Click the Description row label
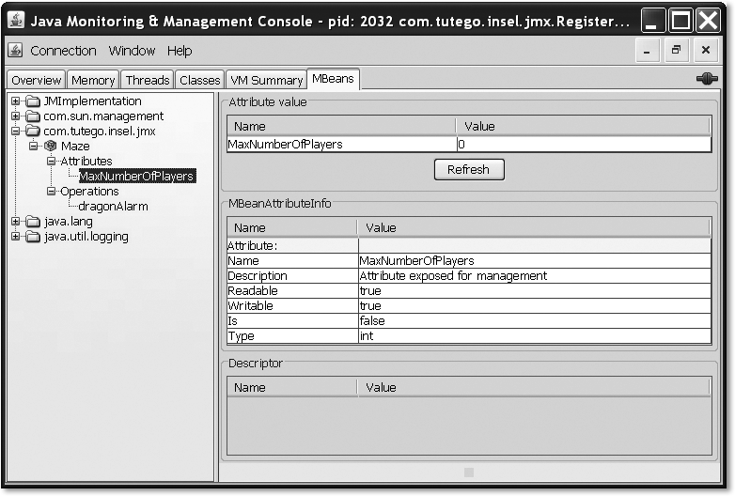This screenshot has width=735, height=496. coord(292,276)
